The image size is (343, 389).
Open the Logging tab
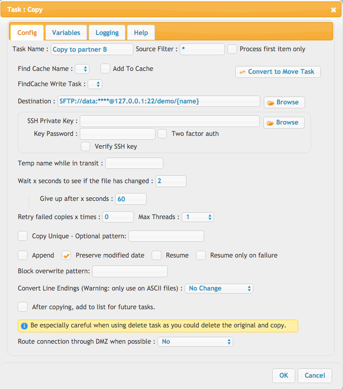pyautogui.click(x=107, y=32)
